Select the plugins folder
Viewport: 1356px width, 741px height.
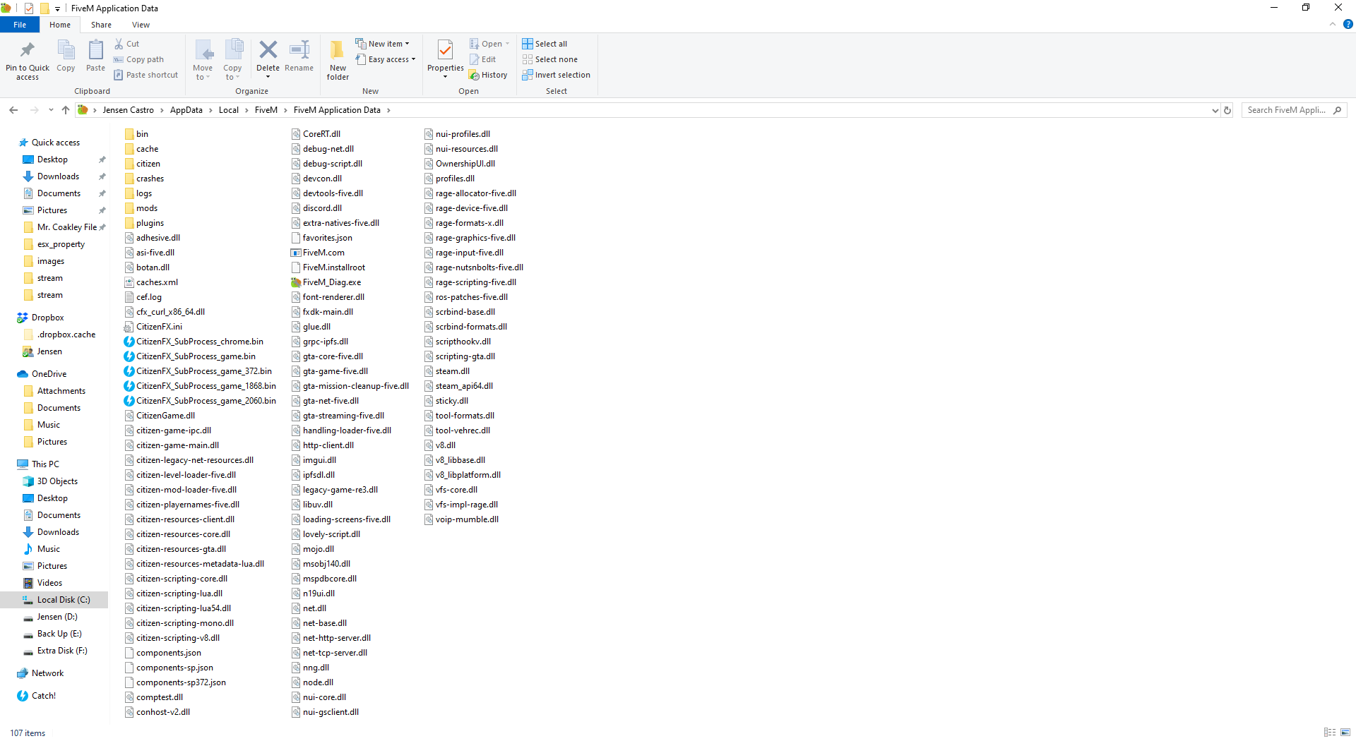pyautogui.click(x=144, y=223)
